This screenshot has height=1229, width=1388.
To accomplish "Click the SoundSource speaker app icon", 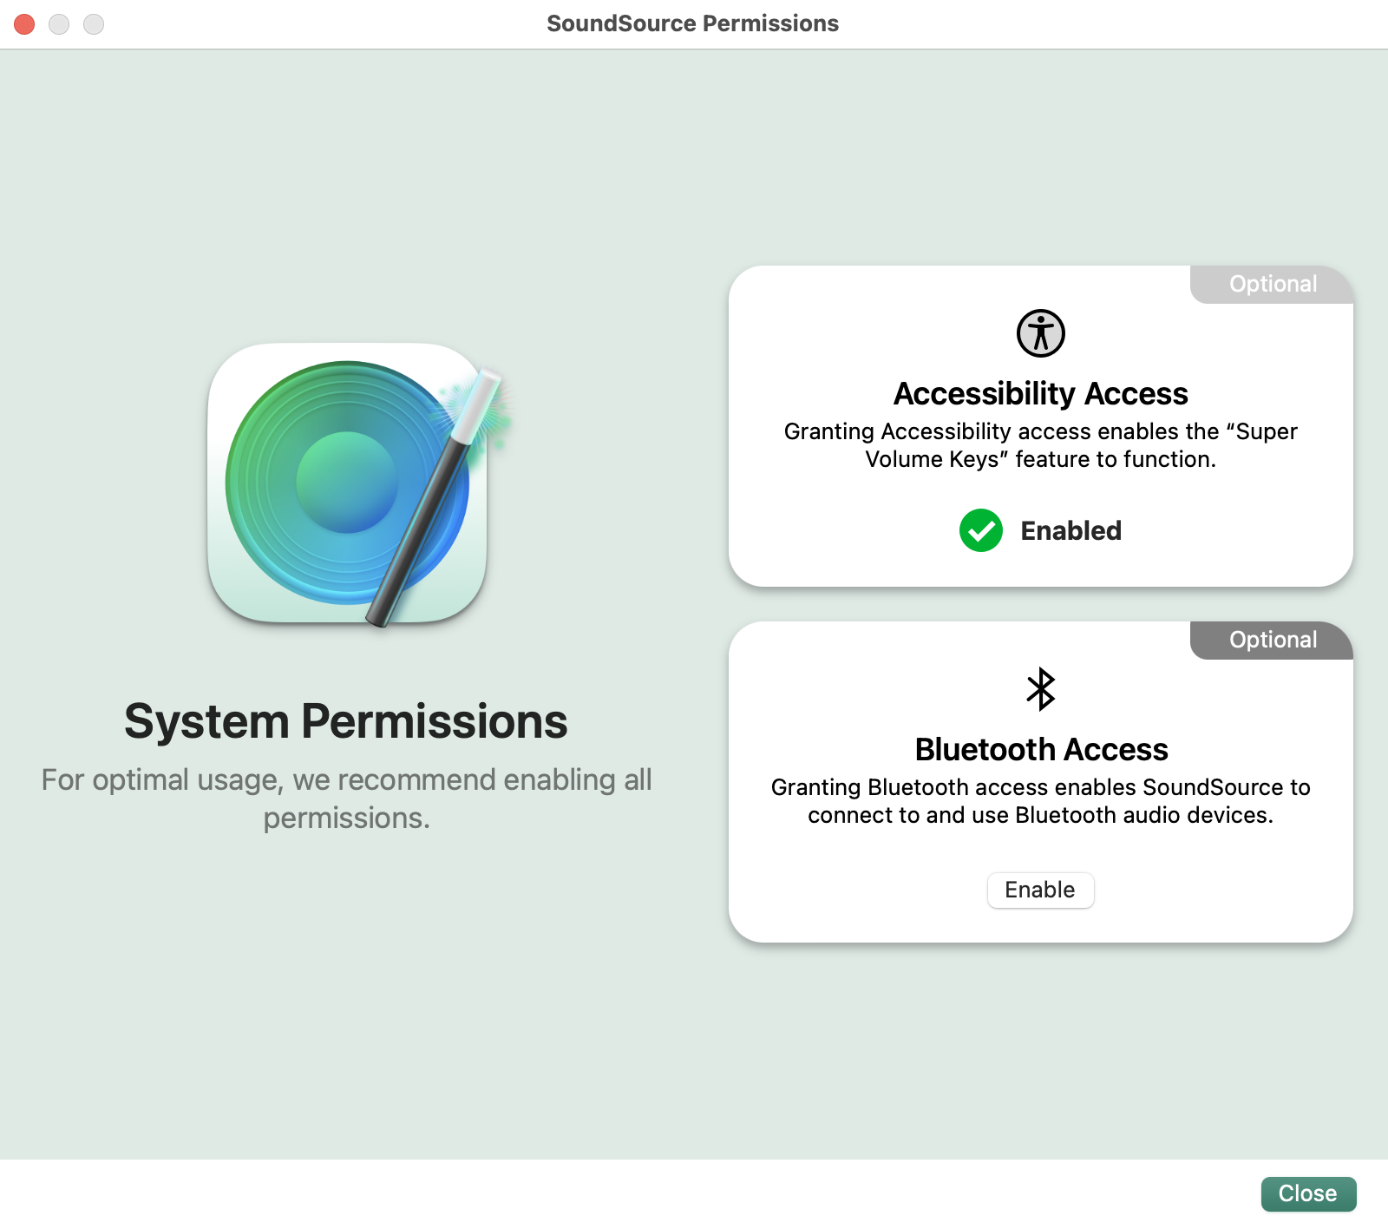I will click(x=347, y=483).
